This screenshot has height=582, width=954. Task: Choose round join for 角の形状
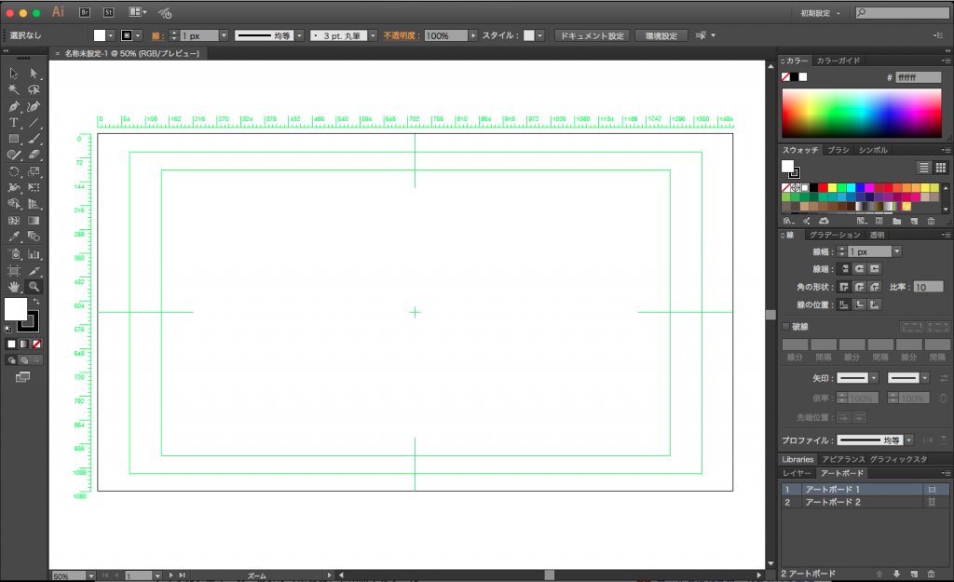859,287
